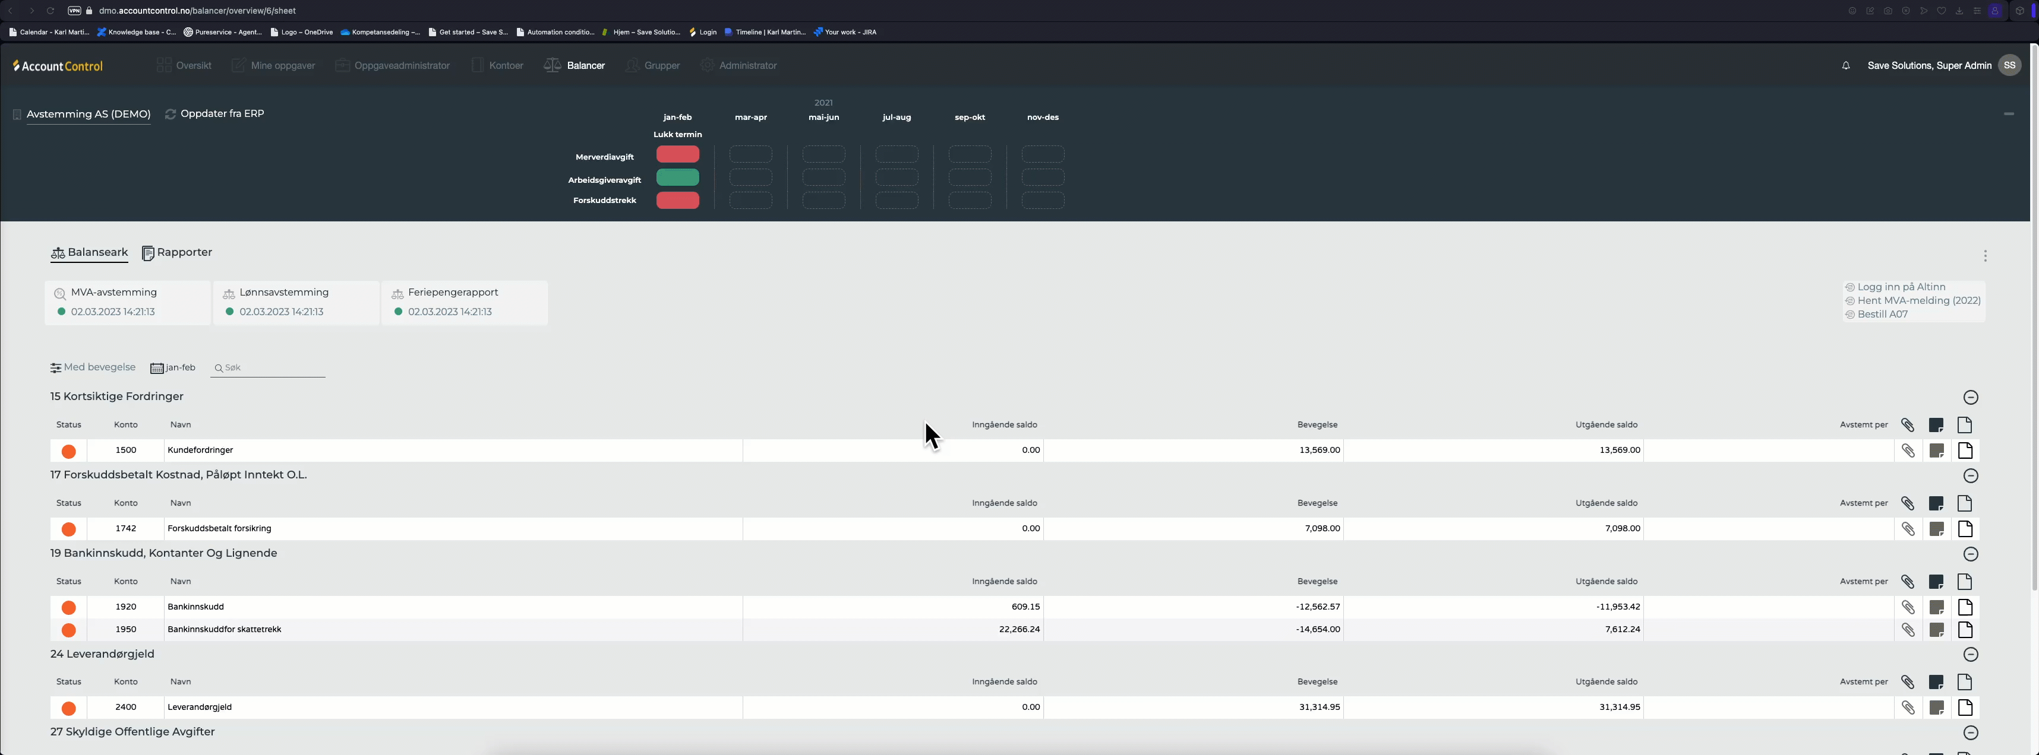Image resolution: width=2039 pixels, height=755 pixels.
Task: Open the Lønnsavstemming report card
Action: pos(296,302)
